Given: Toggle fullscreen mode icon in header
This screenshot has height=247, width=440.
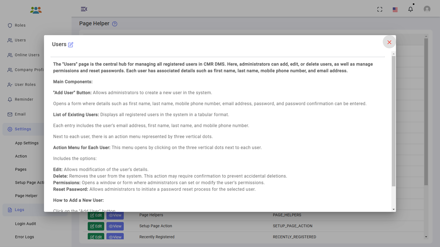Looking at the screenshot, I should [380, 9].
